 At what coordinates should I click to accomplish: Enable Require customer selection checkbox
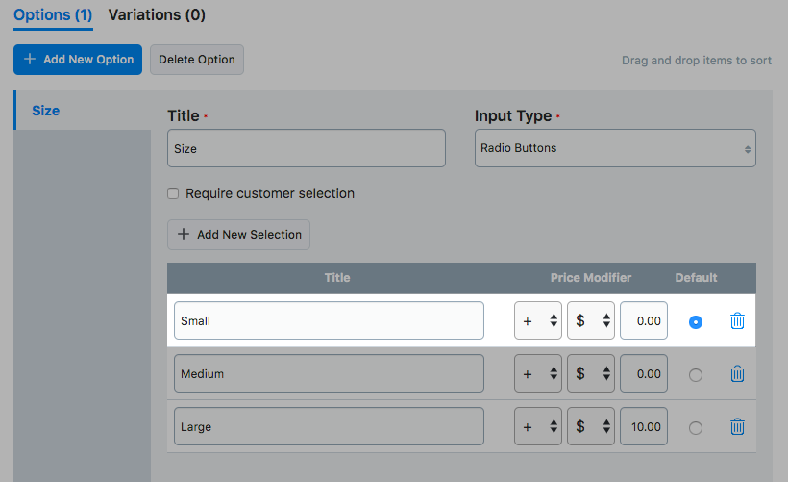point(173,193)
